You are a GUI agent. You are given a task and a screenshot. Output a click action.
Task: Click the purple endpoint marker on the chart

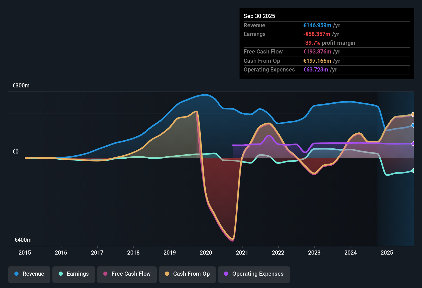coord(413,144)
